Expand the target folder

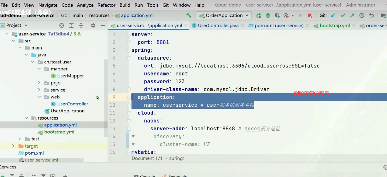tap(13, 146)
